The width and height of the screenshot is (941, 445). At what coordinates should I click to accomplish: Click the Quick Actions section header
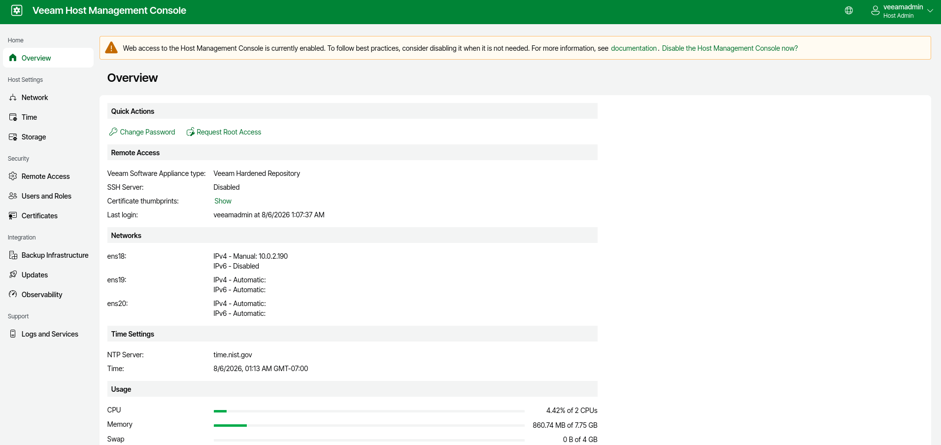tap(352, 111)
